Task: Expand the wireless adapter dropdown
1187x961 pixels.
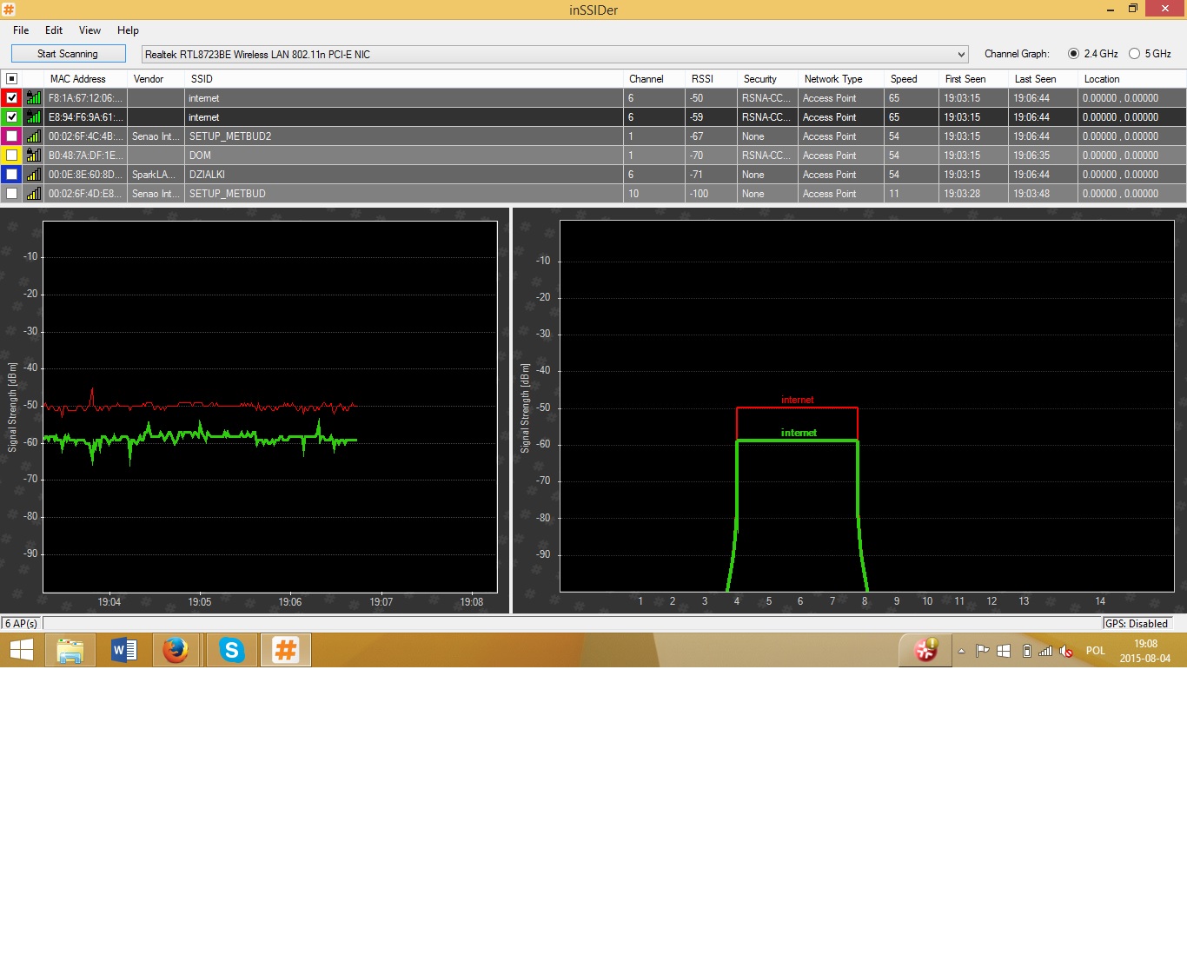Action: coord(961,55)
